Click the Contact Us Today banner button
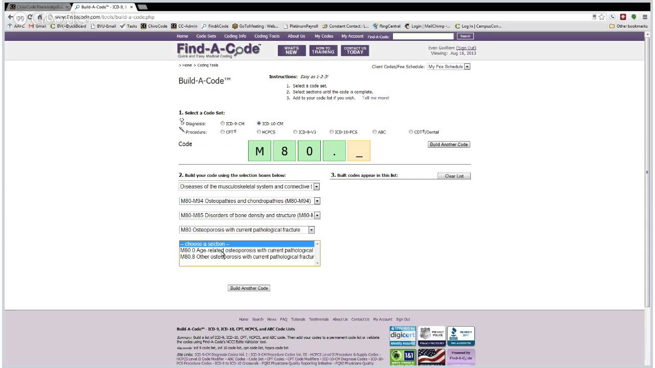 click(x=355, y=50)
